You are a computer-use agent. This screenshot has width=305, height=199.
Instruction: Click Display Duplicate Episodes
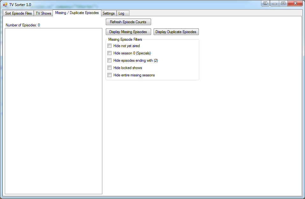tap(176, 32)
